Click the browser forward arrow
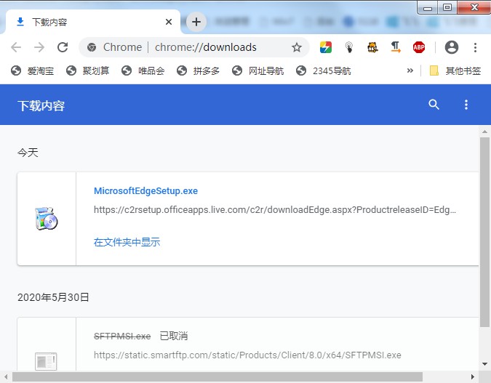The height and width of the screenshot is (383, 491). pos(39,47)
